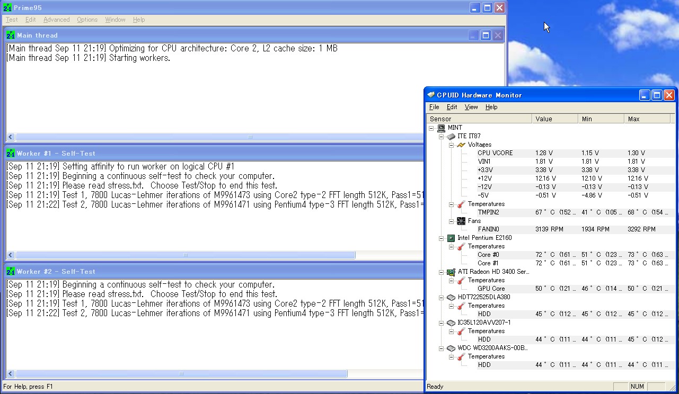The height and width of the screenshot is (394, 679).
Task: Click the WDC WD3200AAKS drive icon
Action: coord(451,348)
